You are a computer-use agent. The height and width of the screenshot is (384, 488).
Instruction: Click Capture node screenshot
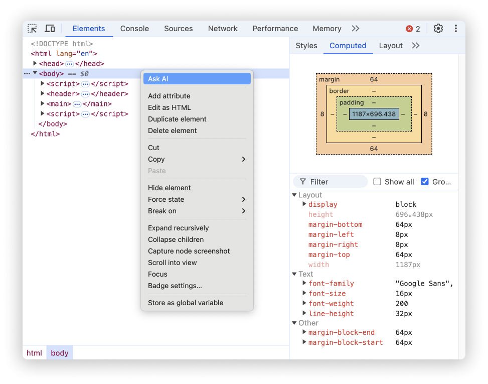coord(189,251)
